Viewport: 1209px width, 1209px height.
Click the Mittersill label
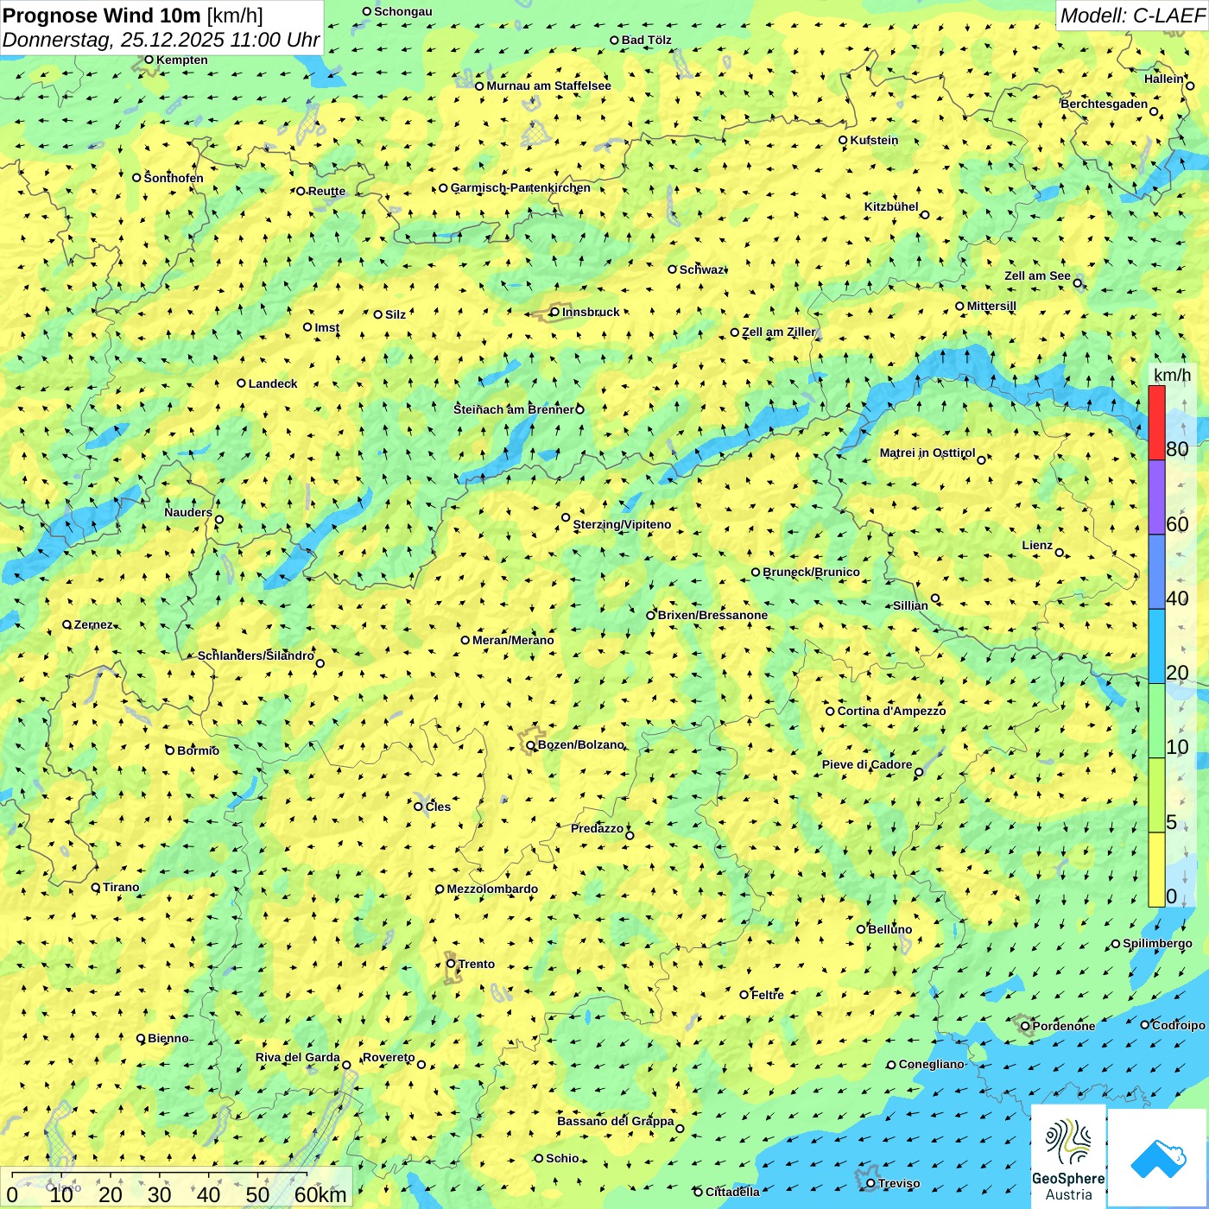(991, 306)
